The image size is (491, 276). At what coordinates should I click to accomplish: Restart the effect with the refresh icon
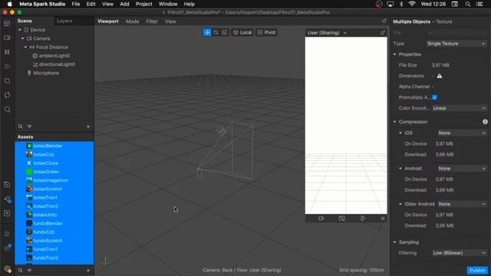[x=7, y=95]
